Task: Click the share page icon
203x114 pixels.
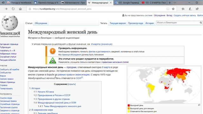Action: coord(197,9)
